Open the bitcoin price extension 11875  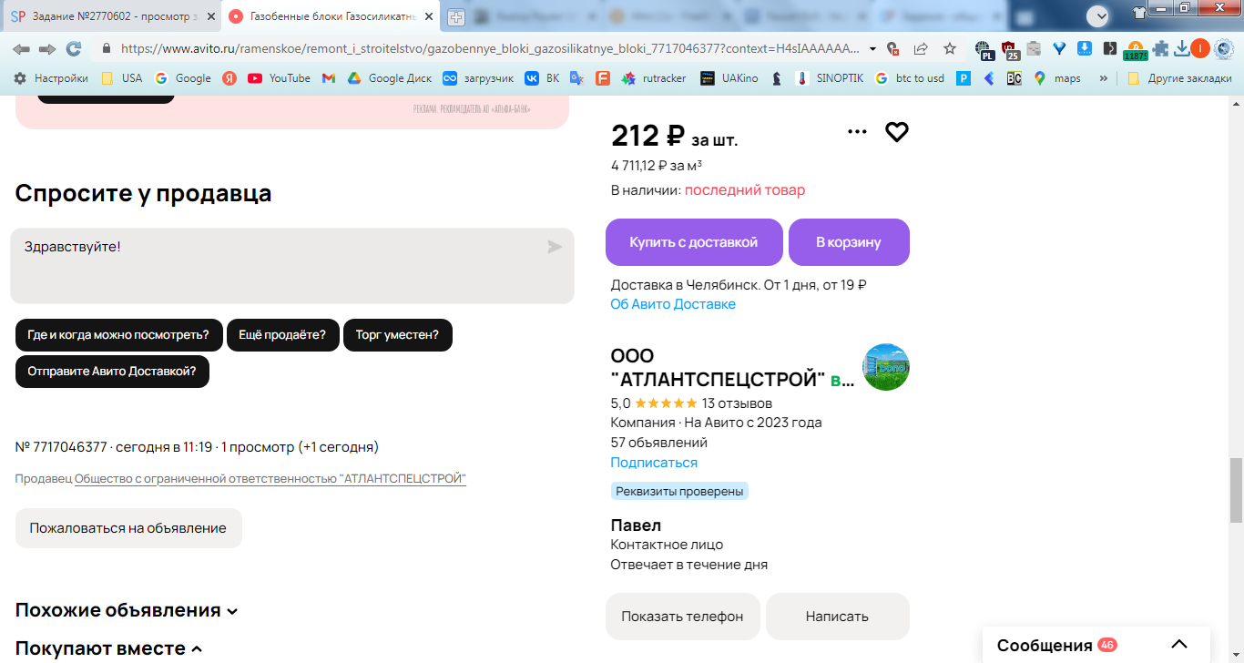1136,50
